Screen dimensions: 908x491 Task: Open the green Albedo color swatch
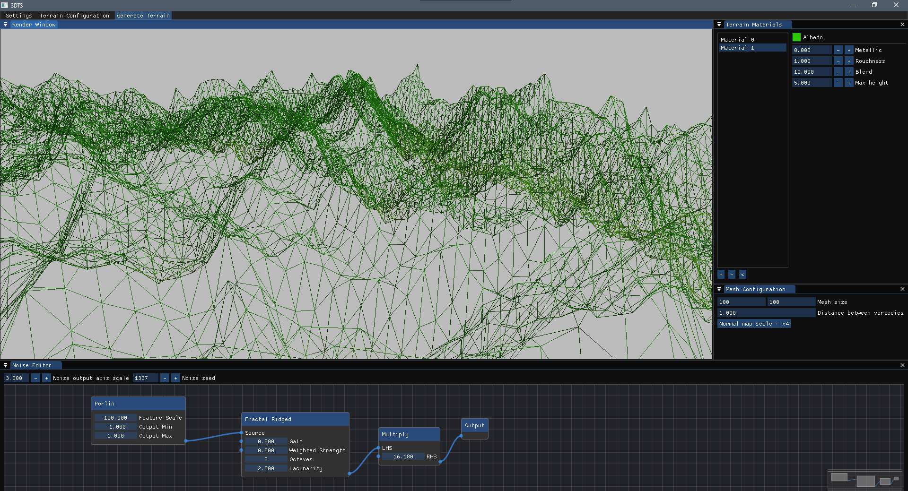pyautogui.click(x=797, y=37)
